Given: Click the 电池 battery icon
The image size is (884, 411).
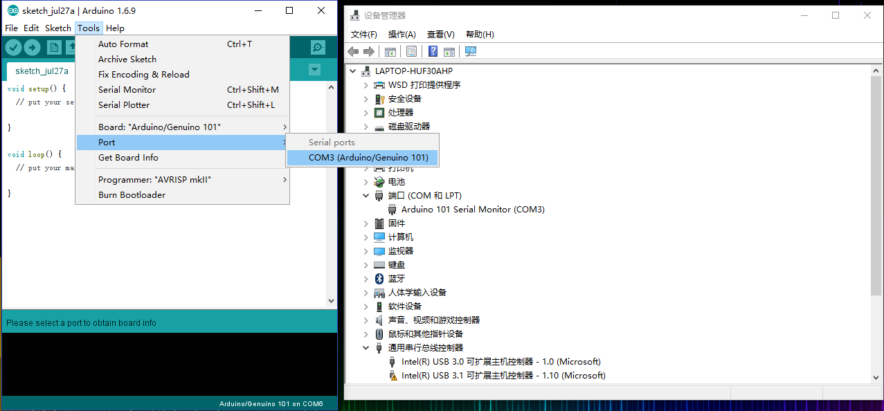Looking at the screenshot, I should point(379,181).
